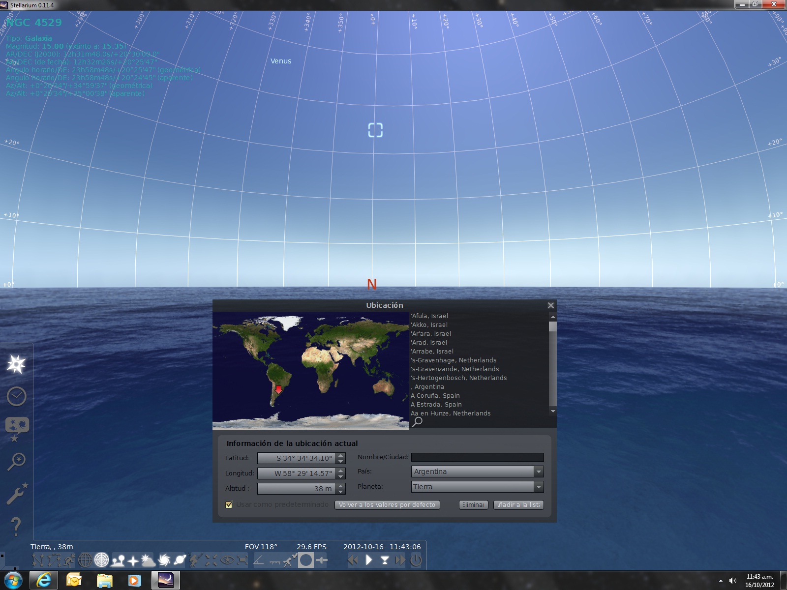787x590 pixels.
Task: Click the Latitud input field
Action: coord(297,458)
